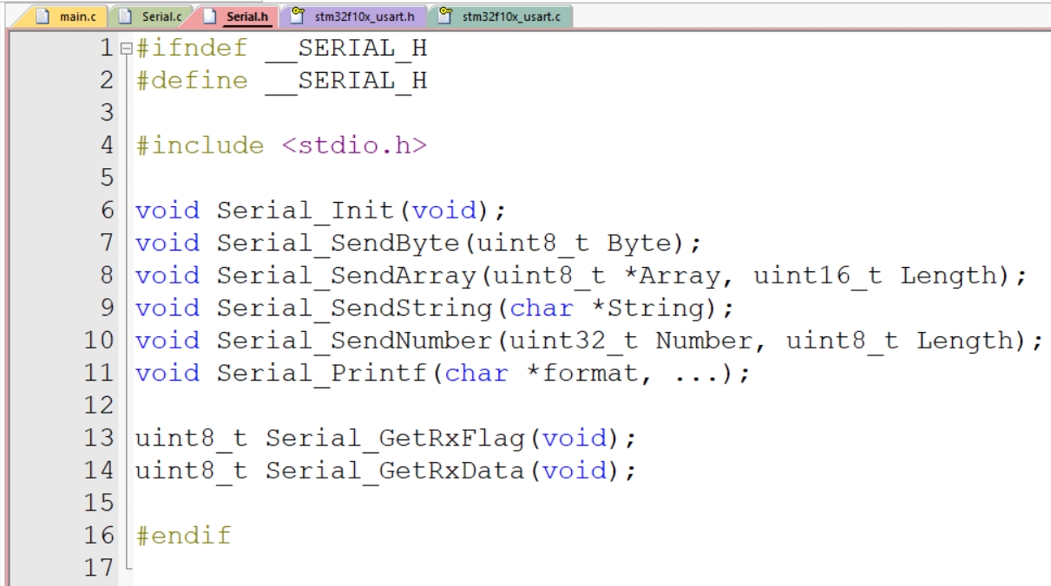Click line number 3 in the gutter
Image resolution: width=1051 pixels, height=586 pixels.
(x=108, y=114)
